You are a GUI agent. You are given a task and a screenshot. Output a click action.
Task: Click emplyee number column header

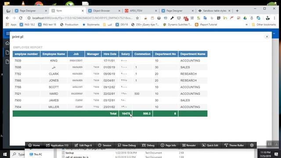(26, 54)
